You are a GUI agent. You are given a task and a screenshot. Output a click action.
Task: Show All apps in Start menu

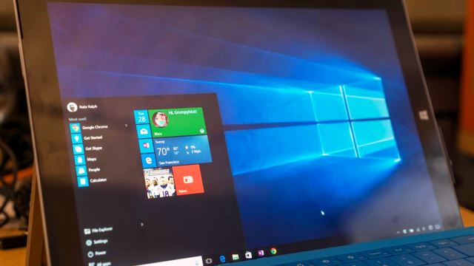[100, 264]
